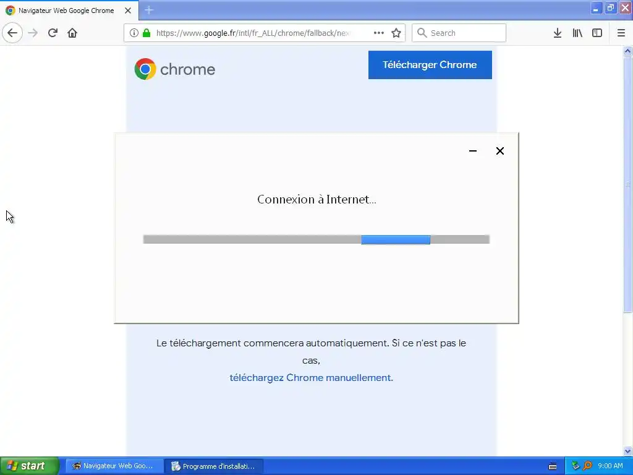The height and width of the screenshot is (475, 633).
Task: Open the library bookshelf icon
Action: (x=577, y=33)
